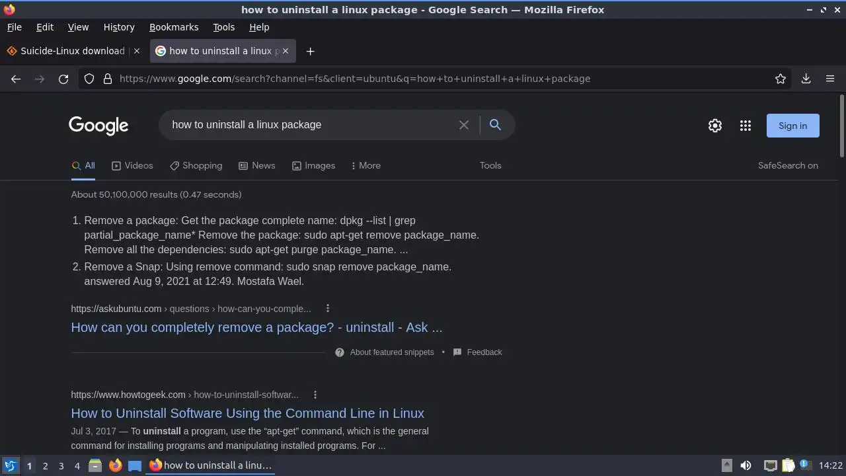The height and width of the screenshot is (476, 846).
Task: Switch to the Videos results tab
Action: (132, 166)
